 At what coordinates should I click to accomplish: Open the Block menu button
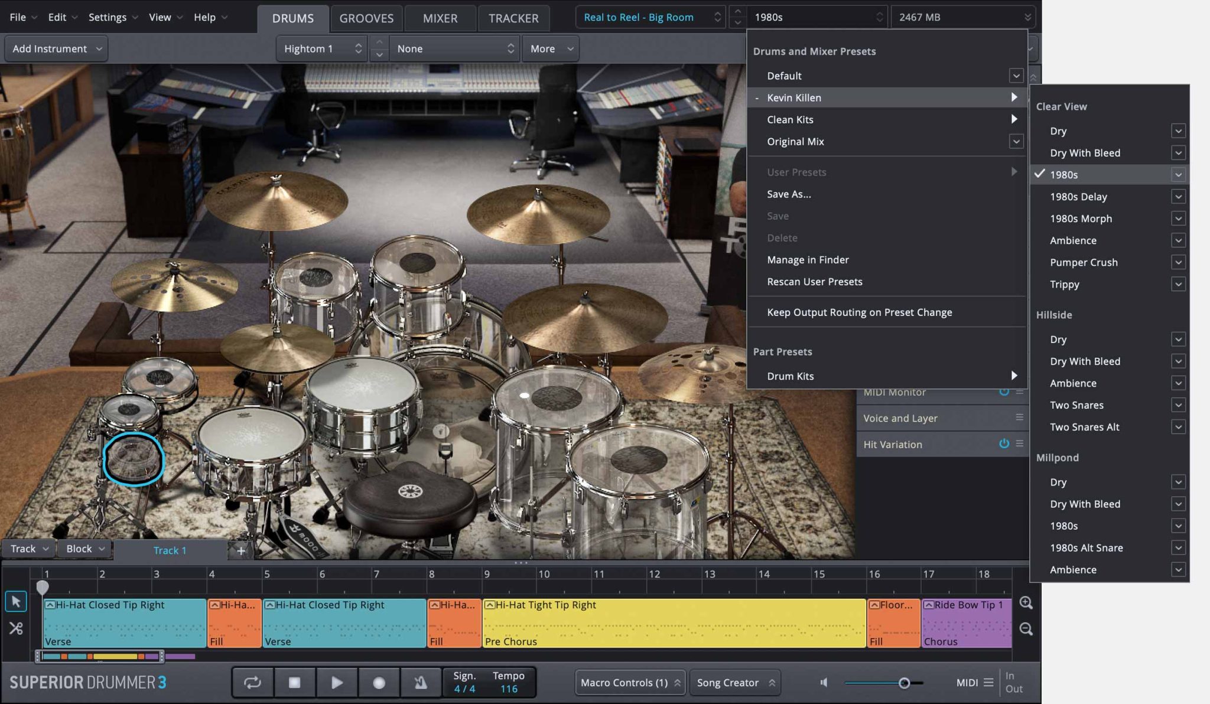coord(85,549)
